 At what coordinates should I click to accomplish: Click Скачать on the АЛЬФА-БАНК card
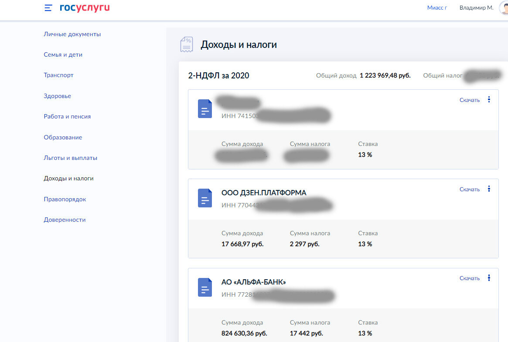(470, 278)
